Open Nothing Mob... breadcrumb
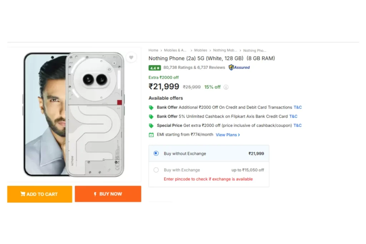Viewport: 366px width, 244px height. (225, 50)
